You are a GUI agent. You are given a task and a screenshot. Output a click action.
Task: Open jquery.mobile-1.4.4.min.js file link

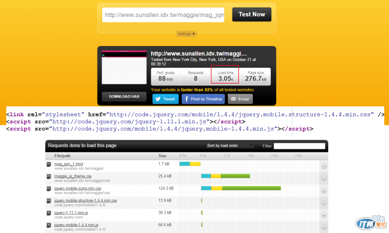[76, 225]
